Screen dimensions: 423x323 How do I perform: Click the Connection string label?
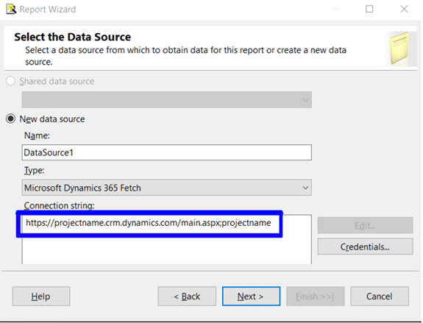(x=60, y=205)
